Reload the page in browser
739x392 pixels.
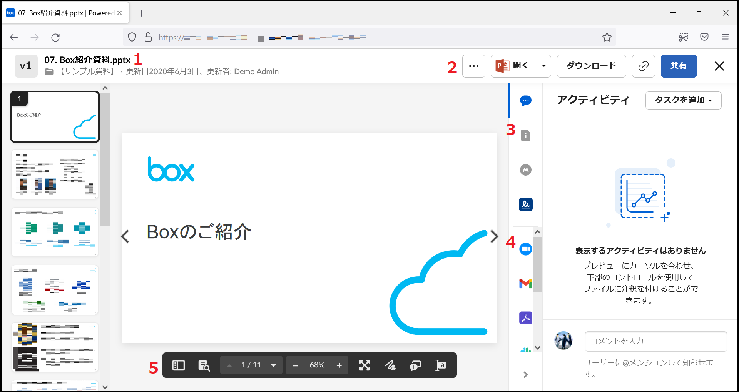click(55, 37)
